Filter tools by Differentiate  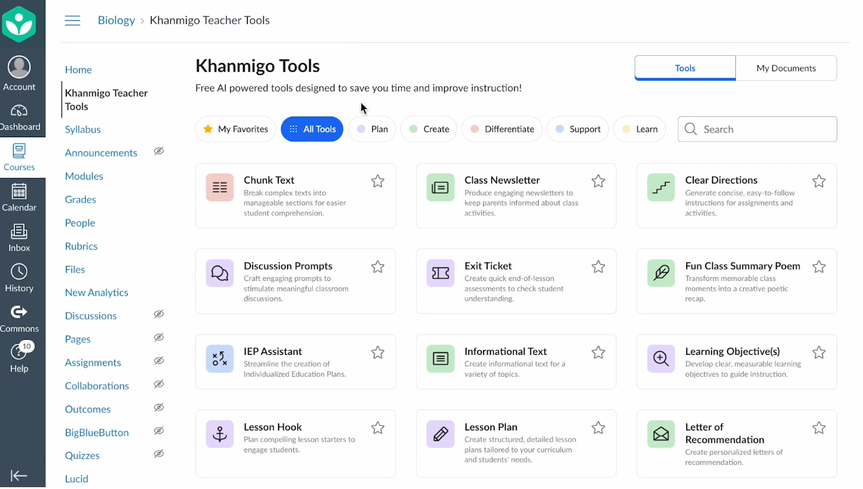tap(502, 129)
